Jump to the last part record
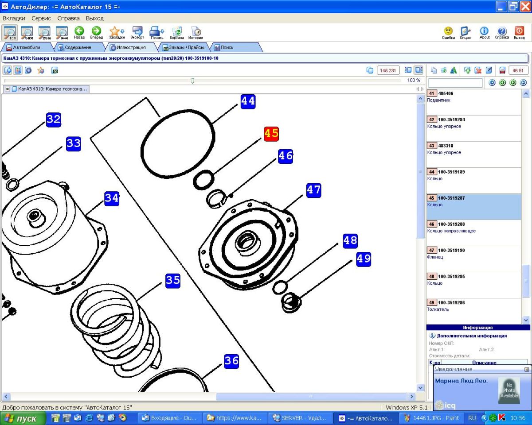Image resolution: width=532 pixels, height=425 pixels. [x=523, y=83]
